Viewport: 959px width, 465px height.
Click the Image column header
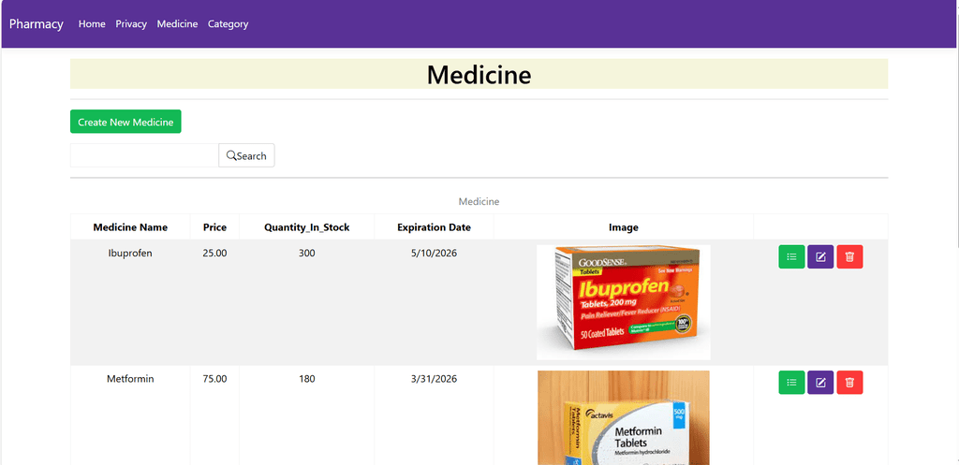pyautogui.click(x=623, y=227)
